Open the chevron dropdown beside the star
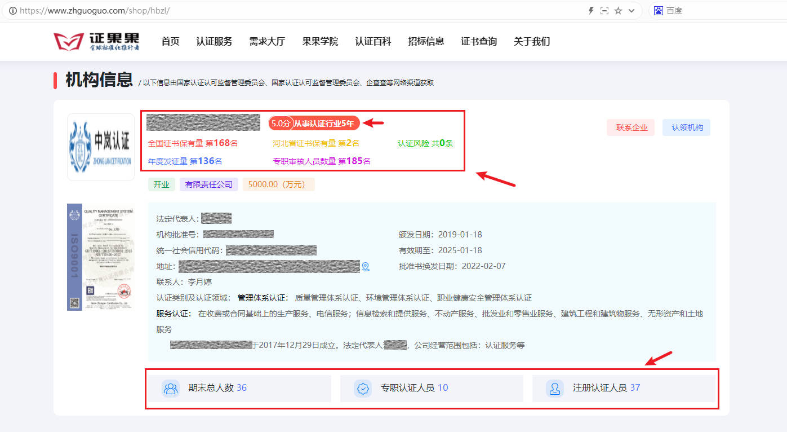Image resolution: width=787 pixels, height=432 pixels. pyautogui.click(x=630, y=10)
